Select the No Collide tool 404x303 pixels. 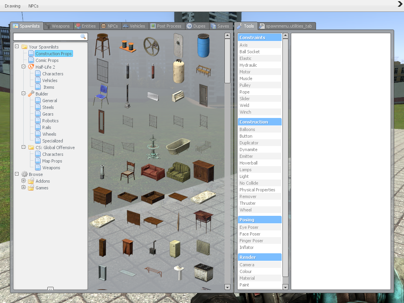coord(260,183)
